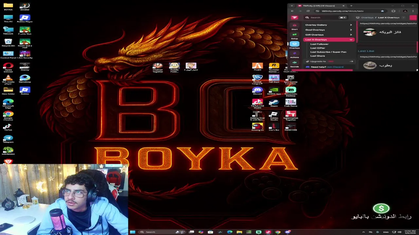Open a new browser tab
This screenshot has width=419, height=235.
(x=351, y=6)
